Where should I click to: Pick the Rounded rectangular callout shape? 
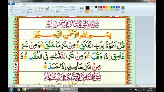point(61,12)
